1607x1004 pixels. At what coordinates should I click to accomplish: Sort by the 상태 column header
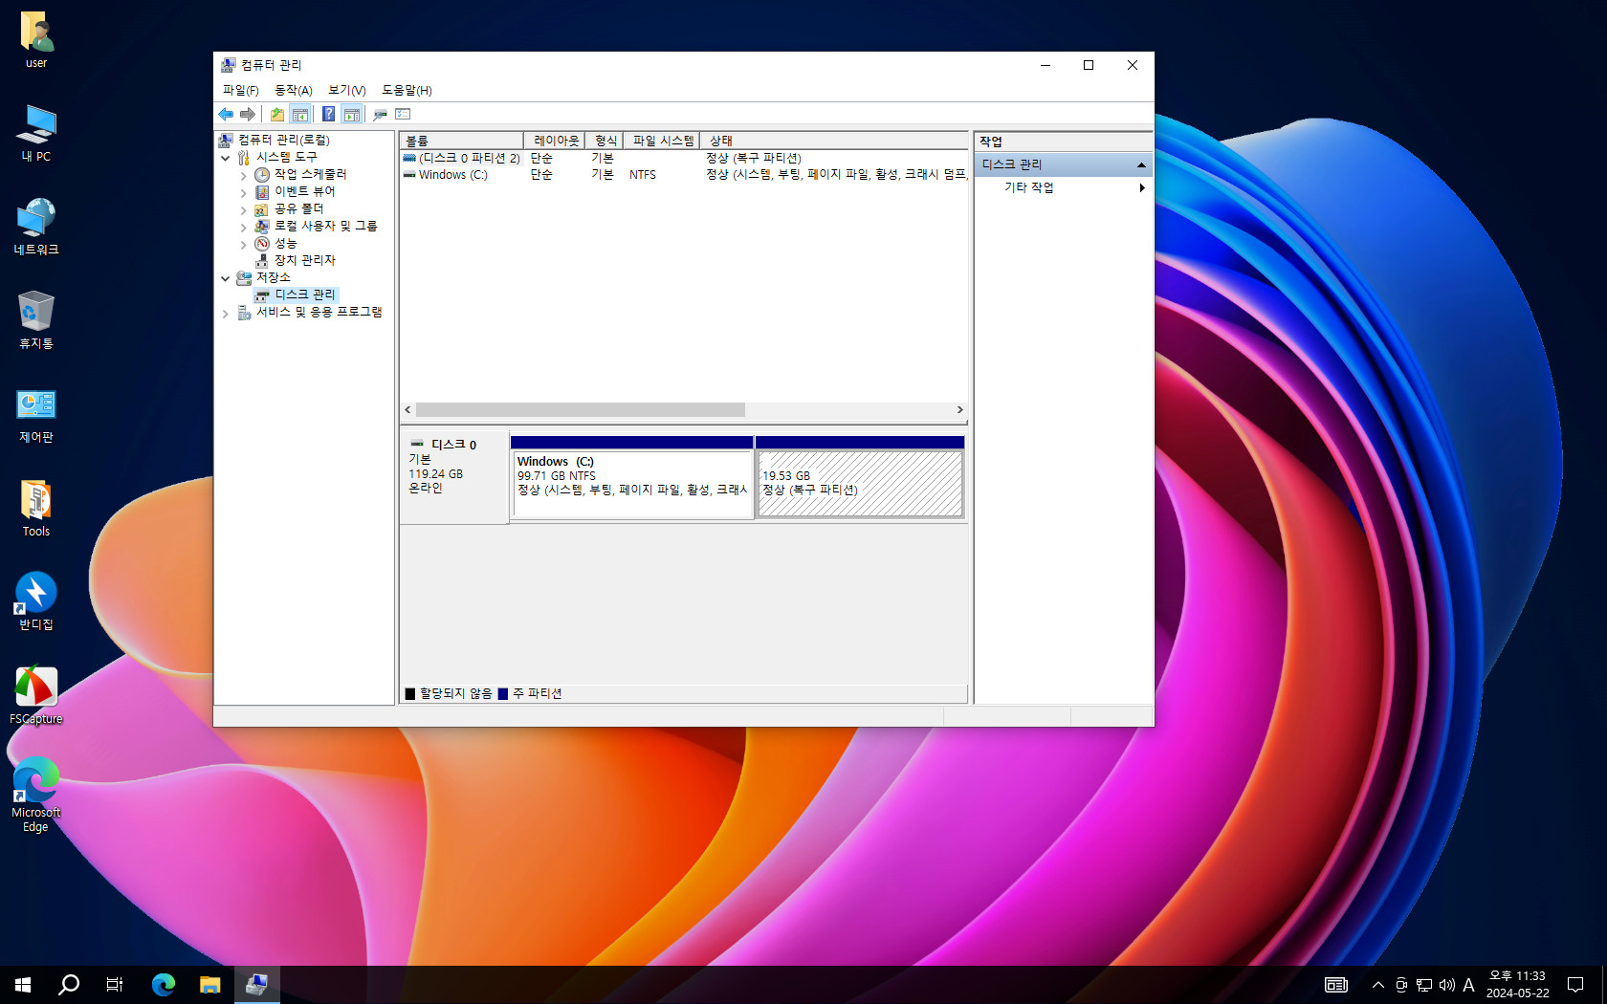(x=834, y=141)
